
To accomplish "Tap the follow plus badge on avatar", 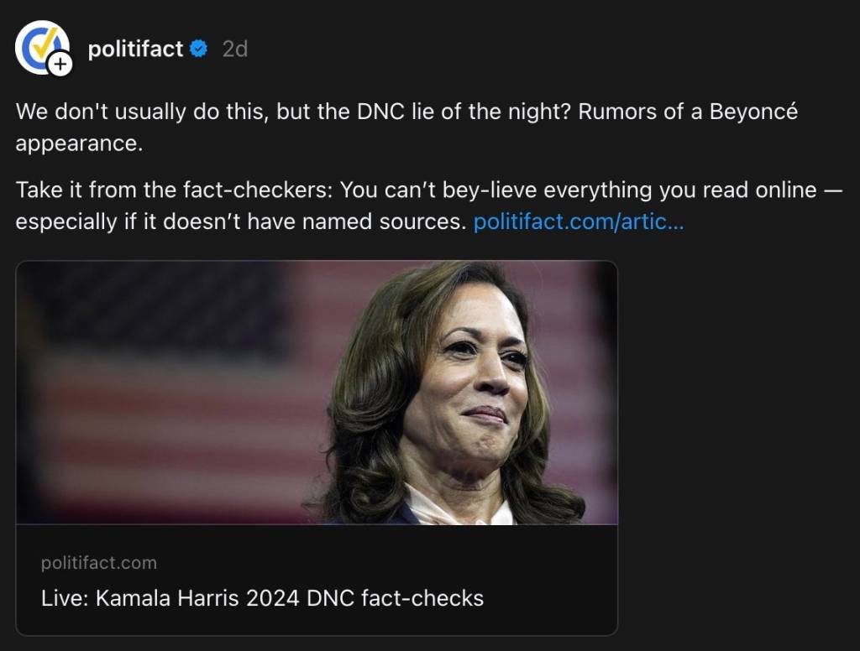I will click(60, 64).
